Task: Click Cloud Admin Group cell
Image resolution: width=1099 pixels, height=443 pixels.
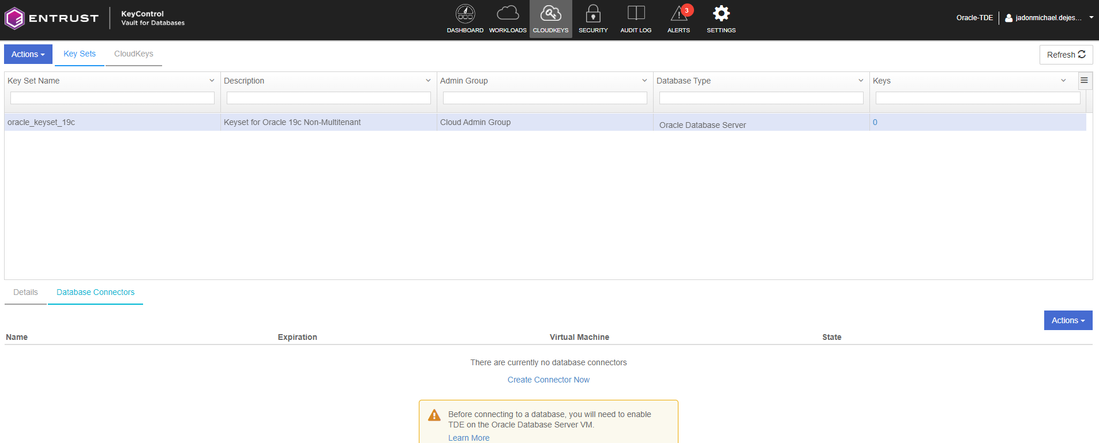Action: point(545,122)
